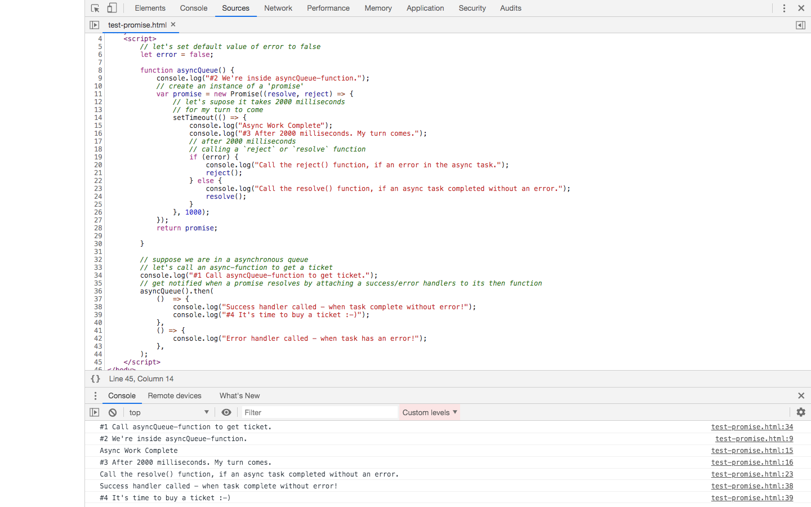The height and width of the screenshot is (507, 811).
Task: Toggle the device toolbar icon
Action: [112, 8]
